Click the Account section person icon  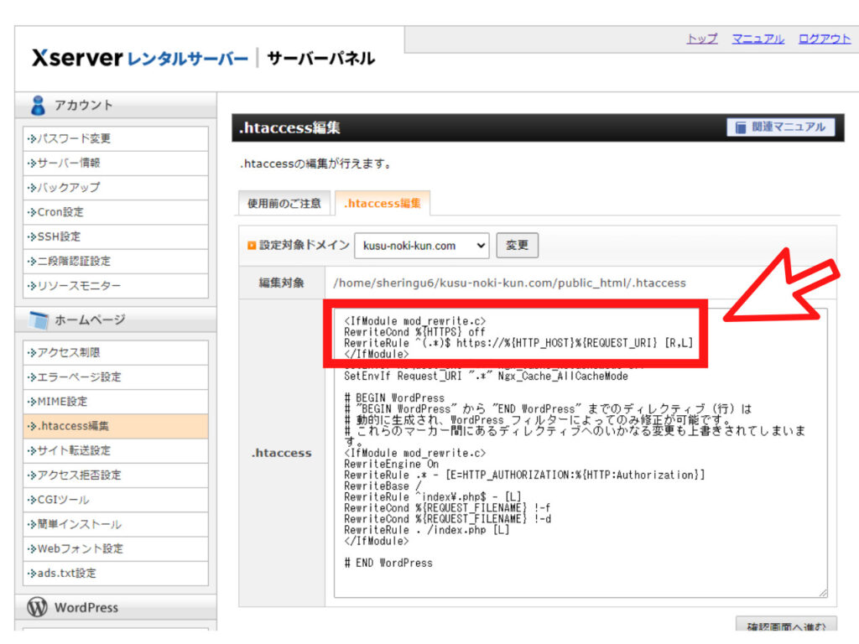(38, 105)
